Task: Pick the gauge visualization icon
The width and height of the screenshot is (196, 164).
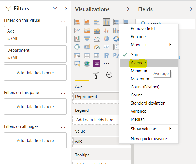Action: click(97, 47)
